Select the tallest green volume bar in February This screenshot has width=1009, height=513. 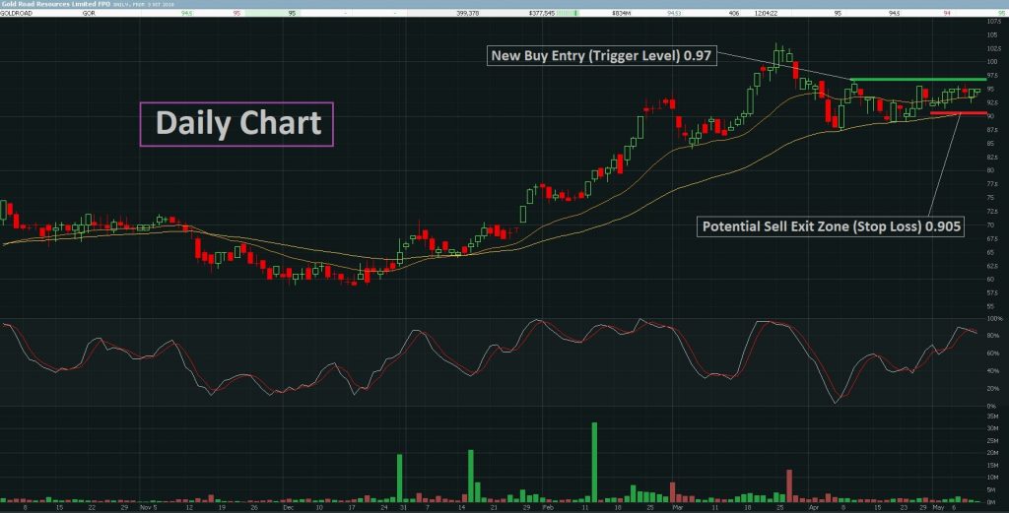[594, 462]
